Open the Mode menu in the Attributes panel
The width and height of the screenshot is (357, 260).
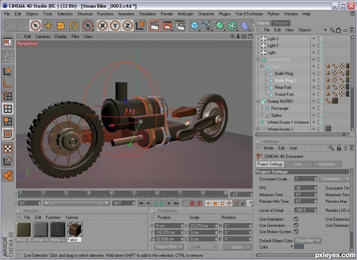pyautogui.click(x=269, y=148)
